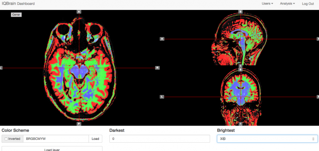
Task: Click the R marker beside axial view
Action: click(157, 68)
